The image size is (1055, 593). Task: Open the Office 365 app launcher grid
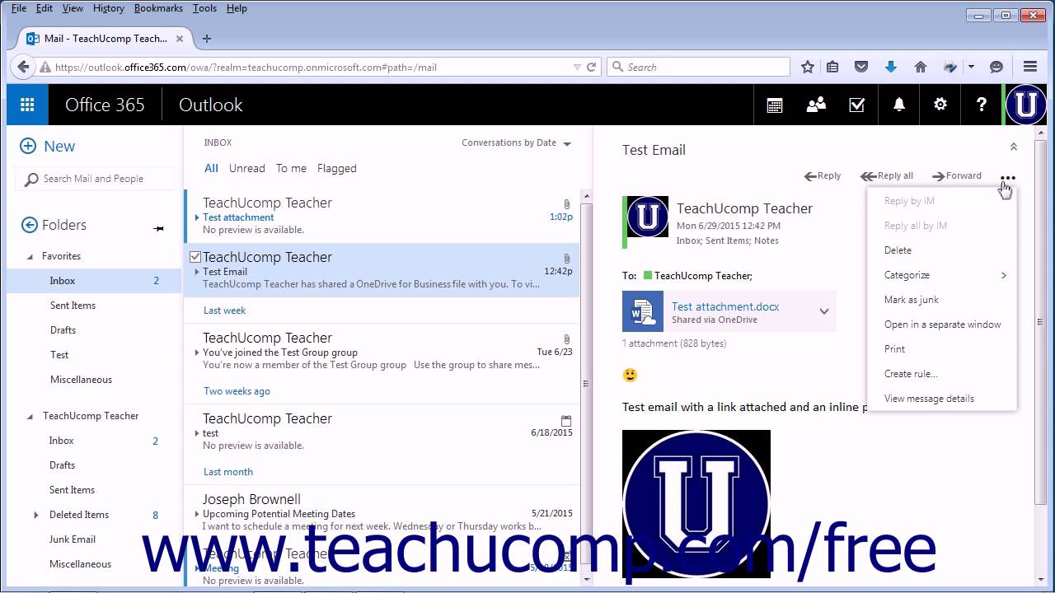(27, 105)
